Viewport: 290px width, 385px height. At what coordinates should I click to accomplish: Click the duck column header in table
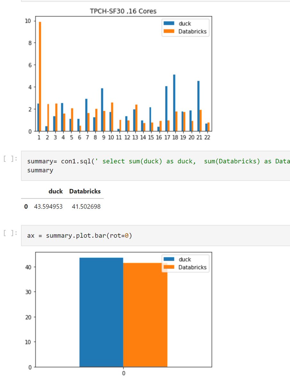pyautogui.click(x=55, y=191)
